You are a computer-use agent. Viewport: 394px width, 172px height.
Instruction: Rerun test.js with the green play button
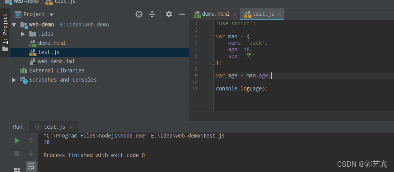17,141
